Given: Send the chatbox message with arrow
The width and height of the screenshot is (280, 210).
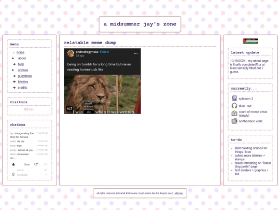Looking at the screenshot, I should pos(46,174).
